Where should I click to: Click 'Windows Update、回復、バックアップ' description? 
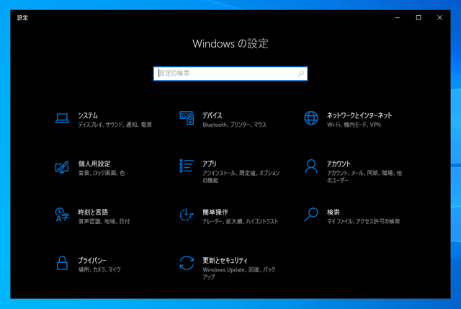click(x=239, y=273)
